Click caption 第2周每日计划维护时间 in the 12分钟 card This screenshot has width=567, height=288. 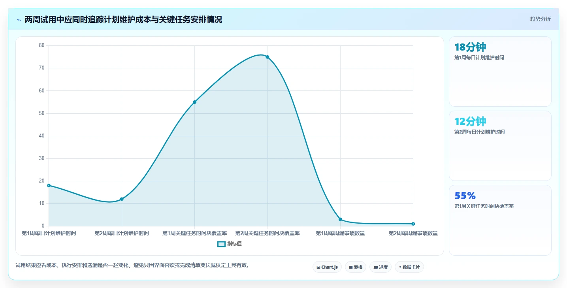click(x=479, y=132)
